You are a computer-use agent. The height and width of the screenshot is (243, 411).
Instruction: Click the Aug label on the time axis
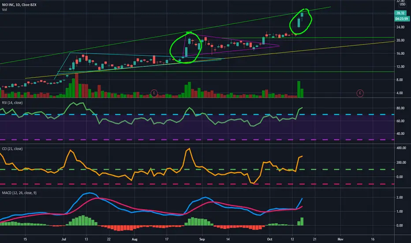pyautogui.click(x=135, y=239)
